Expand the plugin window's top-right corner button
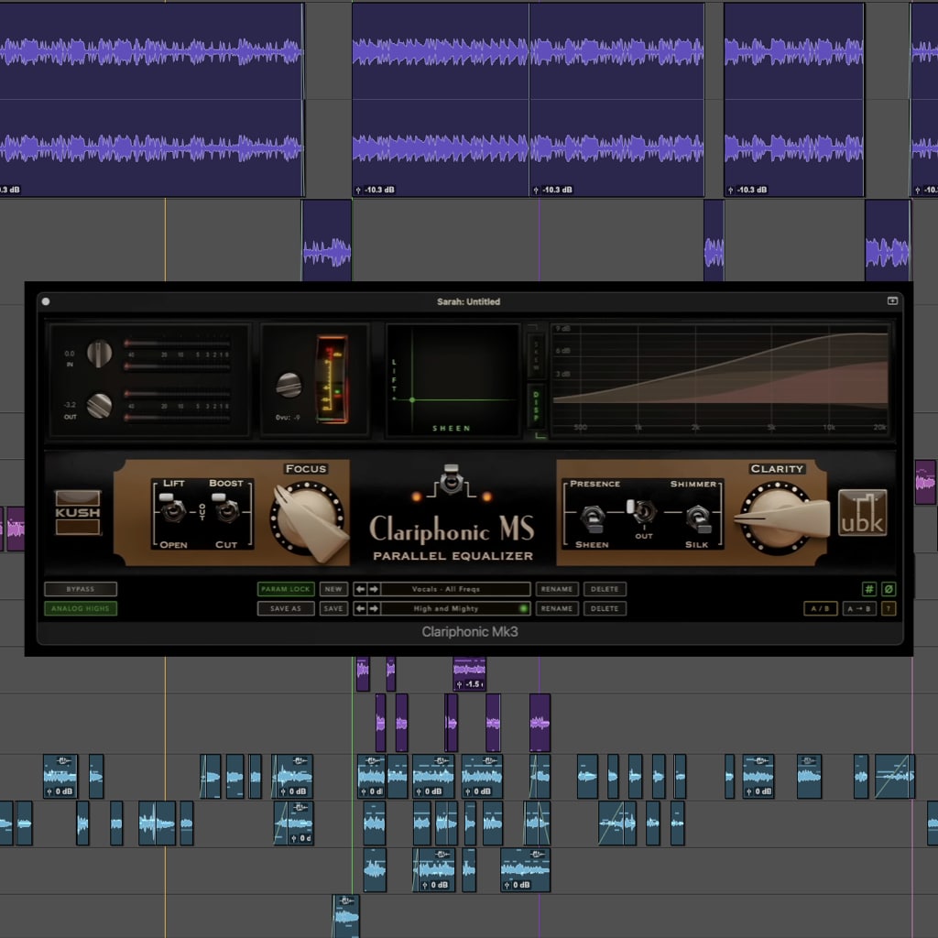Image resolution: width=938 pixels, height=938 pixels. [892, 300]
